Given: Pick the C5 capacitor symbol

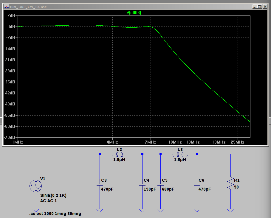Looking at the screenshot, I should pos(160,185).
